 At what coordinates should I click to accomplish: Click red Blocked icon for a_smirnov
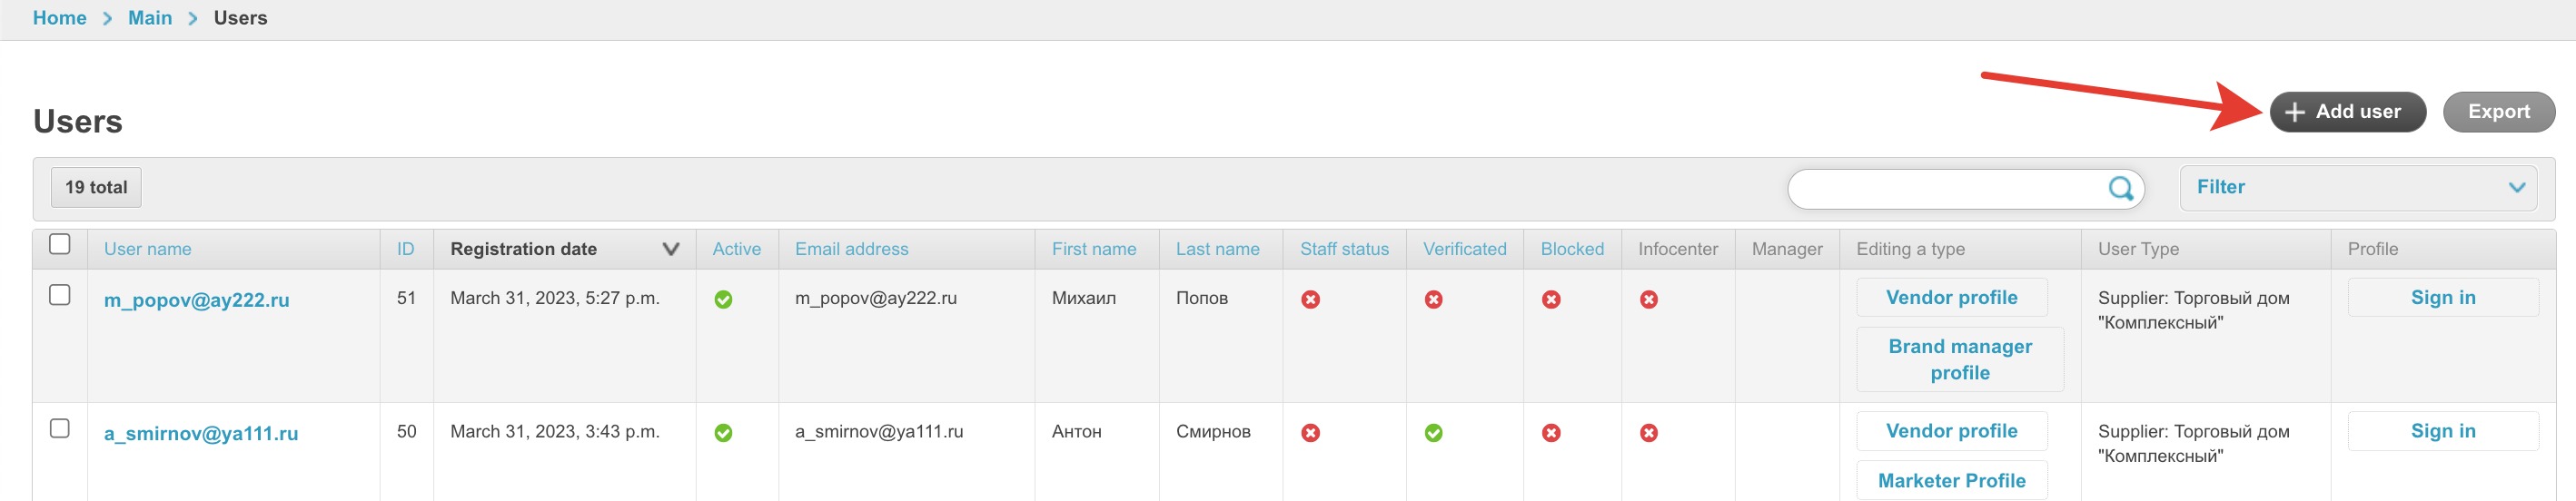1551,433
